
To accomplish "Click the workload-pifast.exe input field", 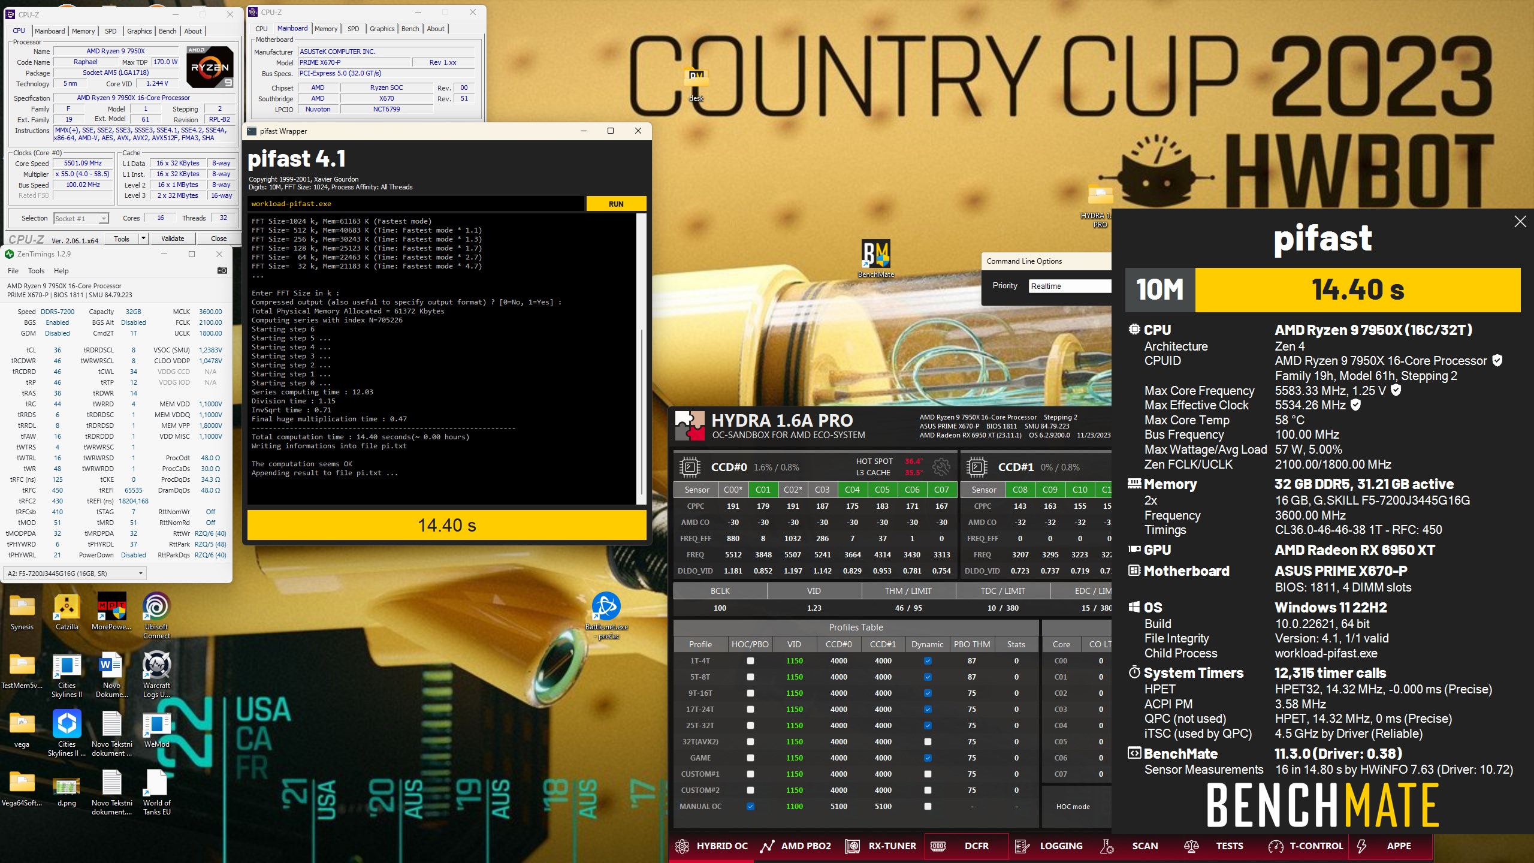I will 416,204.
